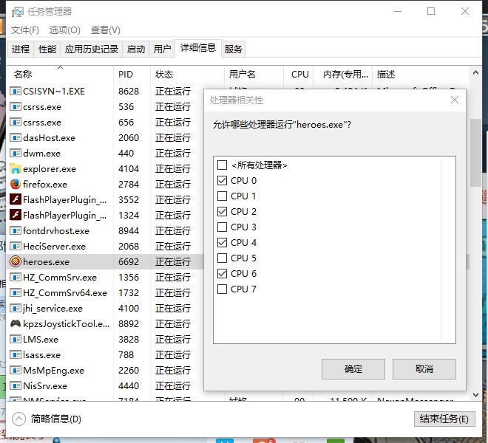Sort by the 用户名 column header
This screenshot has height=443, width=488.
[x=254, y=75]
